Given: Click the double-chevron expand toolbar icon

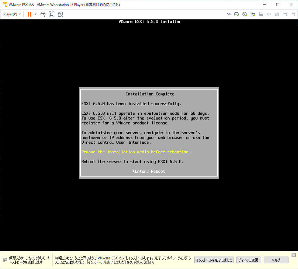Looking at the screenshot, I should pyautogui.click(x=229, y=14).
